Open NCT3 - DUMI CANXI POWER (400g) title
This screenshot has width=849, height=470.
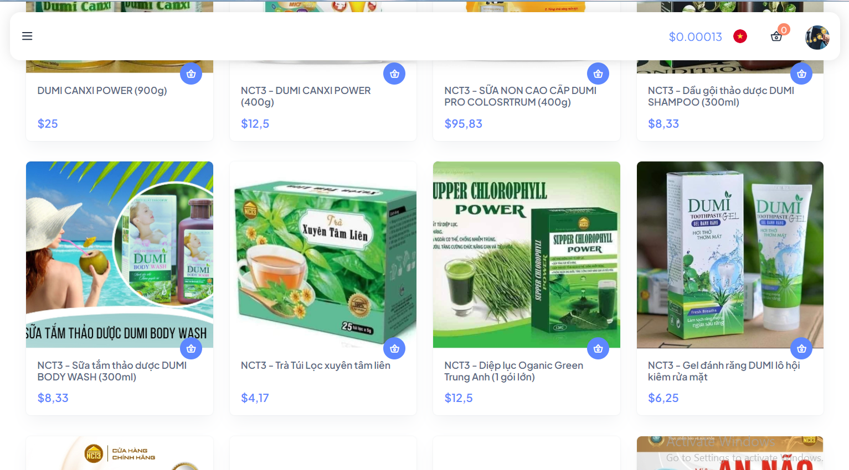(x=306, y=96)
